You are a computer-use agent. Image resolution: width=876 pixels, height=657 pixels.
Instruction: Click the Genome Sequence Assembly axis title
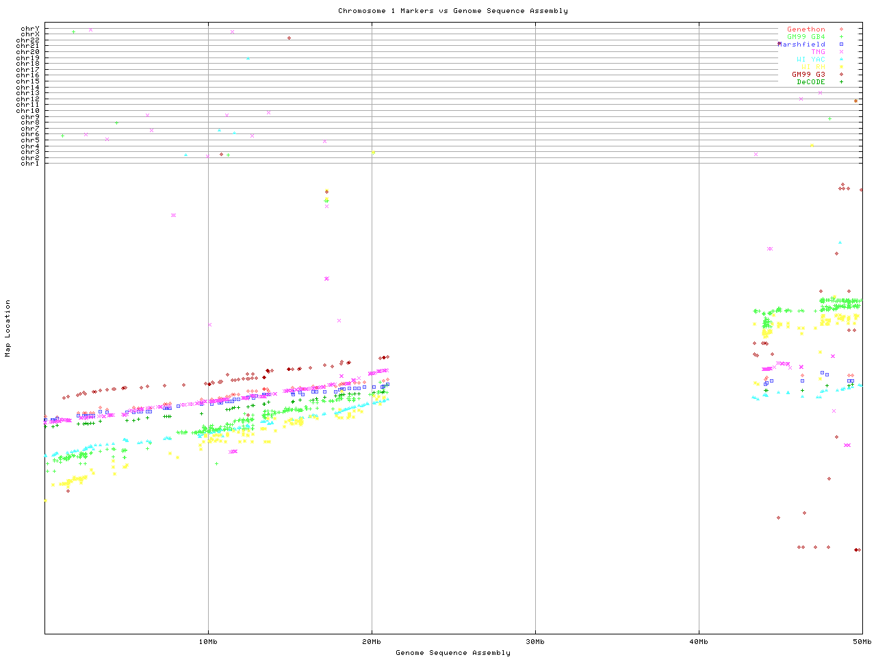click(x=452, y=653)
